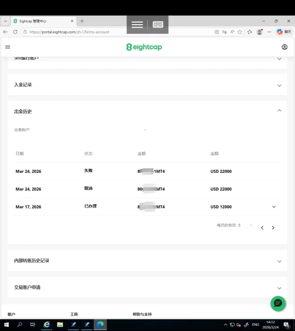Click the Eightcap logo
Viewport: 295px width, 331px height.
[144, 47]
